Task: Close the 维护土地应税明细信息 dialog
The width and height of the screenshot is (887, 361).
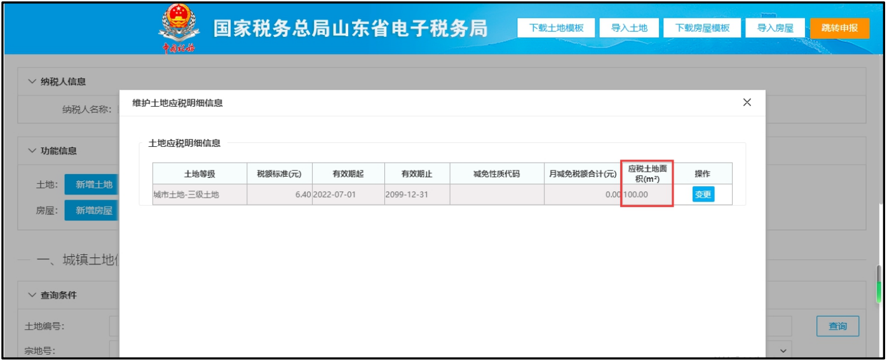Action: [747, 102]
